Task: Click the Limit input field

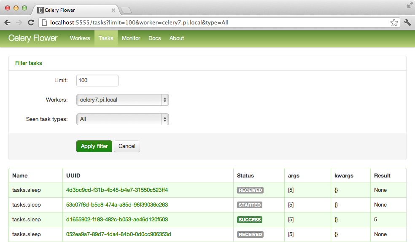Action: tap(97, 81)
